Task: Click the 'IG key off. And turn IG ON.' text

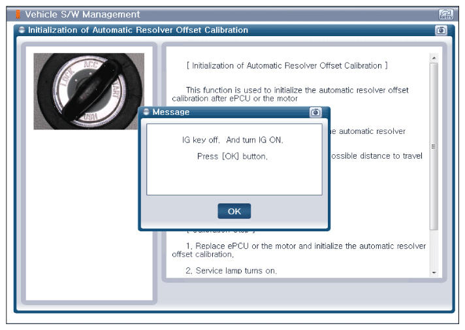Action: (x=232, y=140)
